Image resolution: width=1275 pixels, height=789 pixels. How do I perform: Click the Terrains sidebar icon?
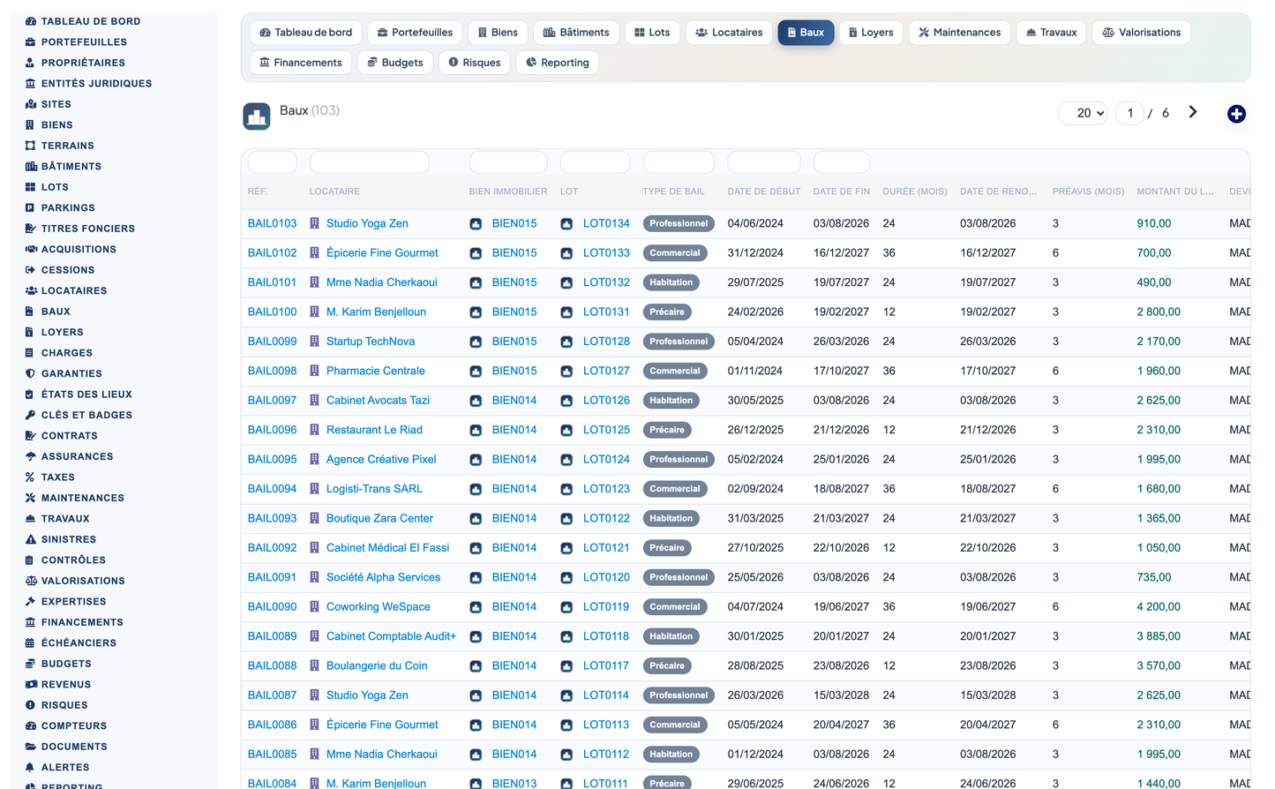click(x=31, y=146)
